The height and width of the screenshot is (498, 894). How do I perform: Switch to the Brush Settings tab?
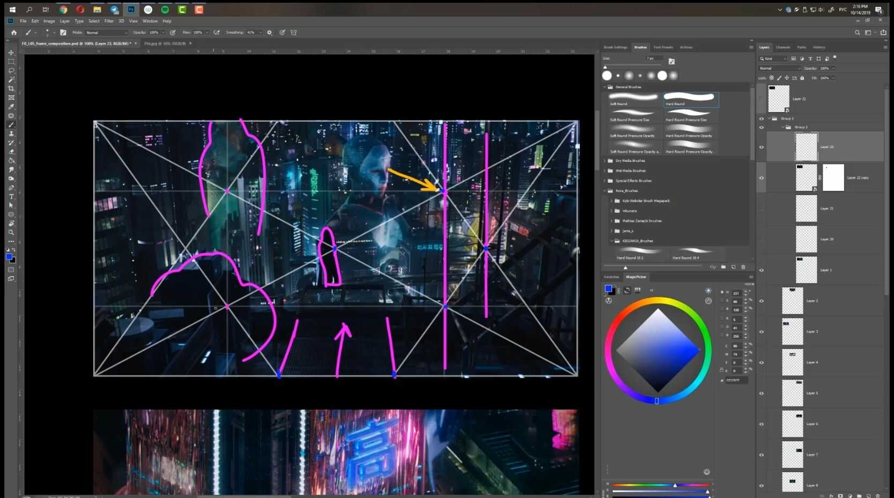[x=615, y=47]
